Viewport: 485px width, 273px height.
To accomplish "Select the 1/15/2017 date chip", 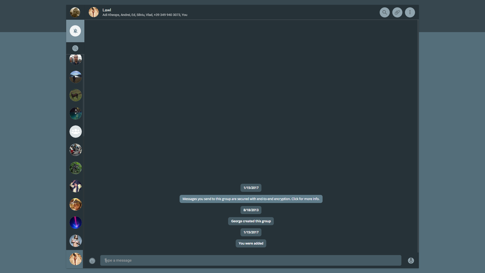I will (251, 188).
